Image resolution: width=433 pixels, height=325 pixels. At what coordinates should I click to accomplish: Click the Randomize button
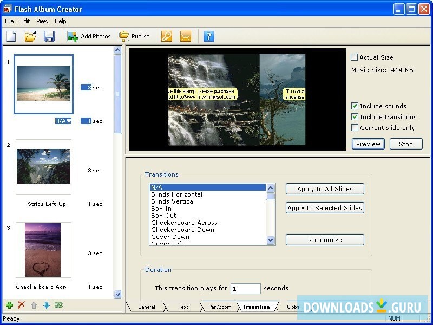click(x=325, y=240)
